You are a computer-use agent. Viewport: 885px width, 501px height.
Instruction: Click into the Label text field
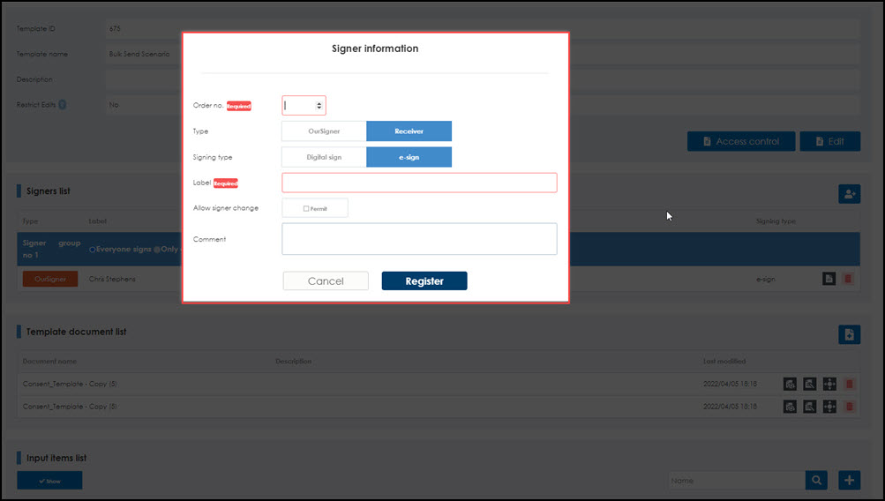click(x=419, y=183)
